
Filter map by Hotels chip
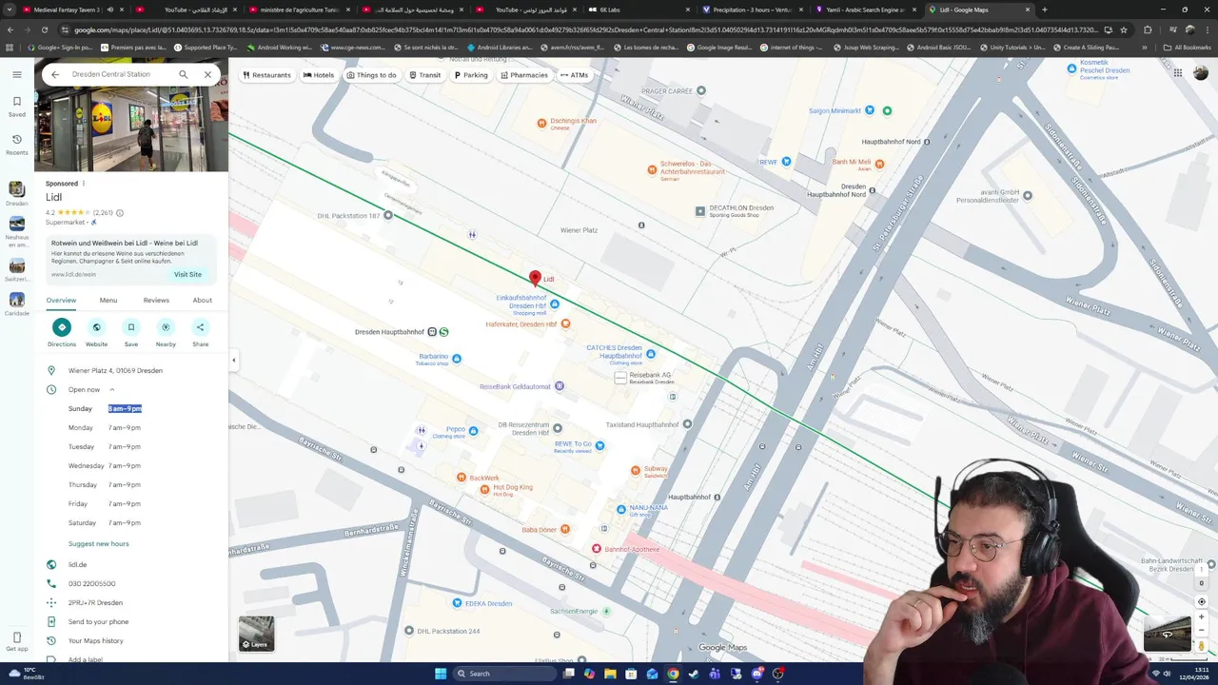point(319,75)
